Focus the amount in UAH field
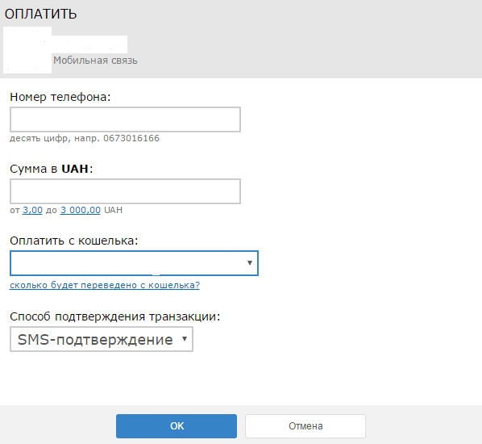Viewport: 482px width, 444px height. [125, 191]
